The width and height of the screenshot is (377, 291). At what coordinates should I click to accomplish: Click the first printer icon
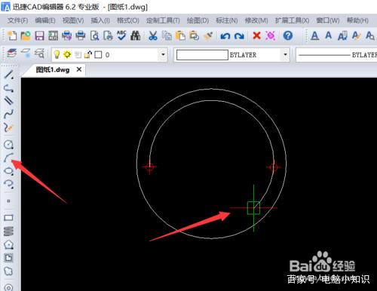click(66, 35)
